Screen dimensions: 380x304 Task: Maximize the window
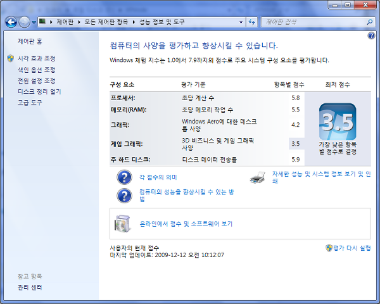click(348, 5)
